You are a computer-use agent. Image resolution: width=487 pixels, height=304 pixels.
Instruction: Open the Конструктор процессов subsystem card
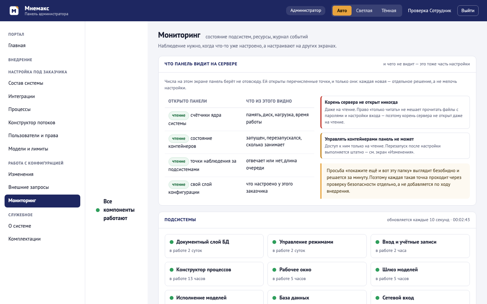214,274
